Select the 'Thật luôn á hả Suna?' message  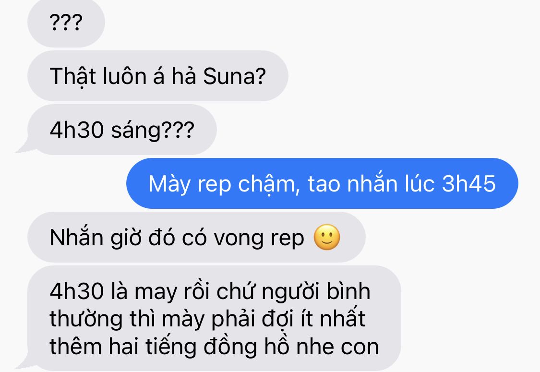pyautogui.click(x=158, y=76)
